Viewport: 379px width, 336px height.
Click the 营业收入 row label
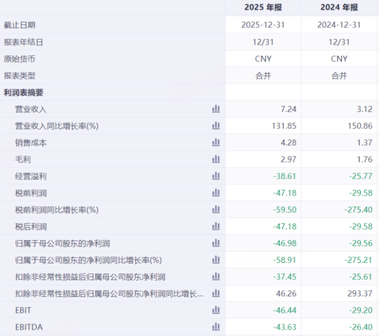31,109
